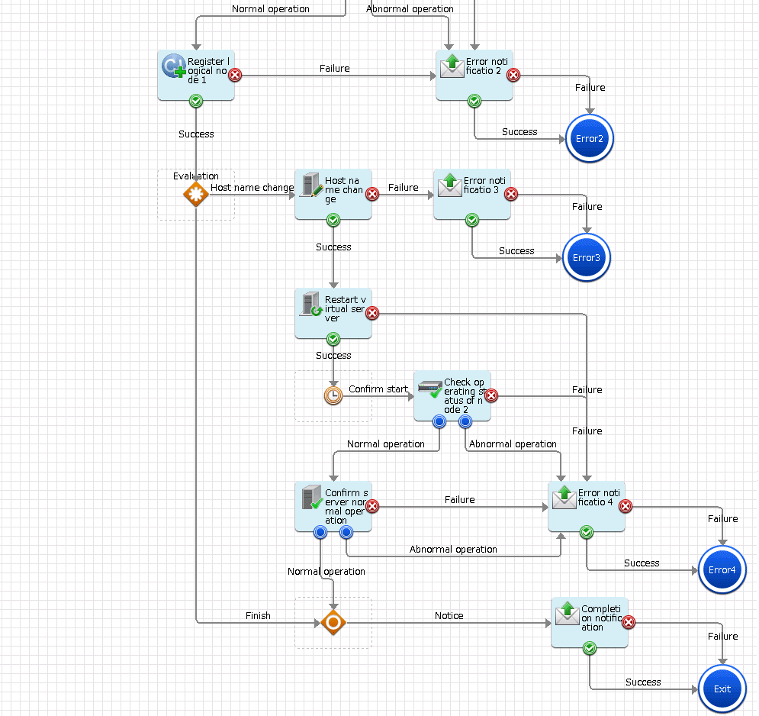Screen dimensions: 759x716
Task: Click the Completion notification envelope icon
Action: pos(568,613)
